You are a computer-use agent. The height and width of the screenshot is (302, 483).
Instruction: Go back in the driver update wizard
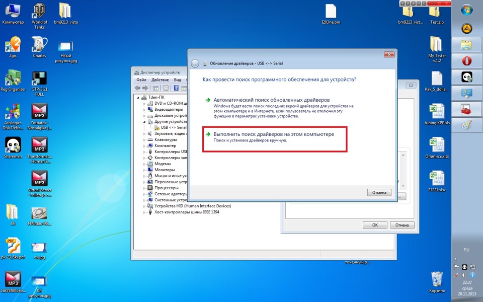coord(195,63)
